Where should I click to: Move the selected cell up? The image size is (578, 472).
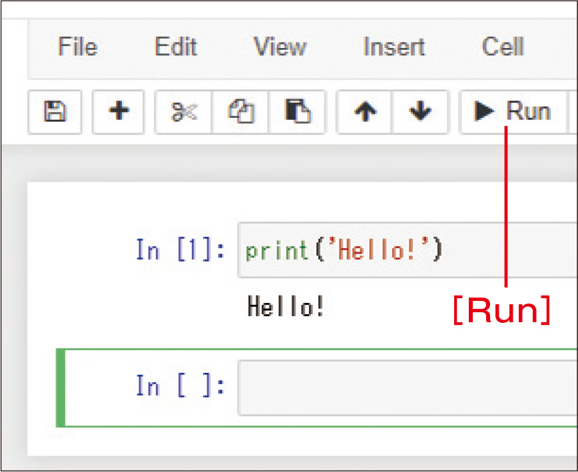[364, 111]
